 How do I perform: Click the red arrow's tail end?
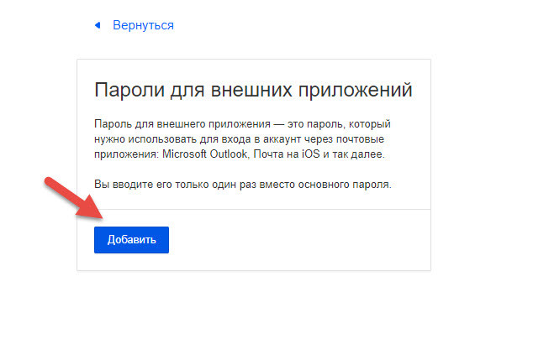[x=49, y=182]
